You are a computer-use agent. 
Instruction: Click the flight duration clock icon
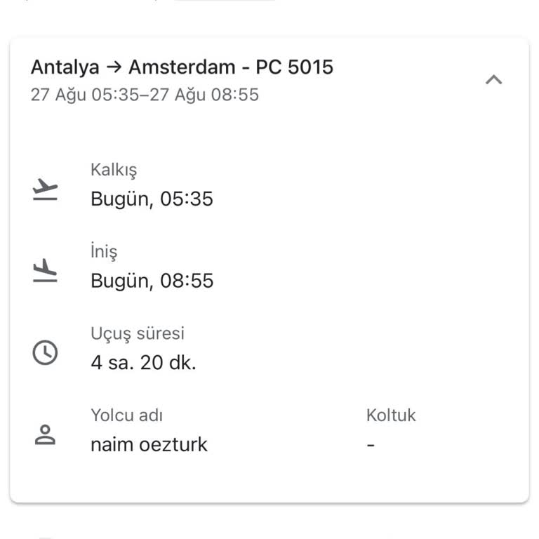coord(45,352)
